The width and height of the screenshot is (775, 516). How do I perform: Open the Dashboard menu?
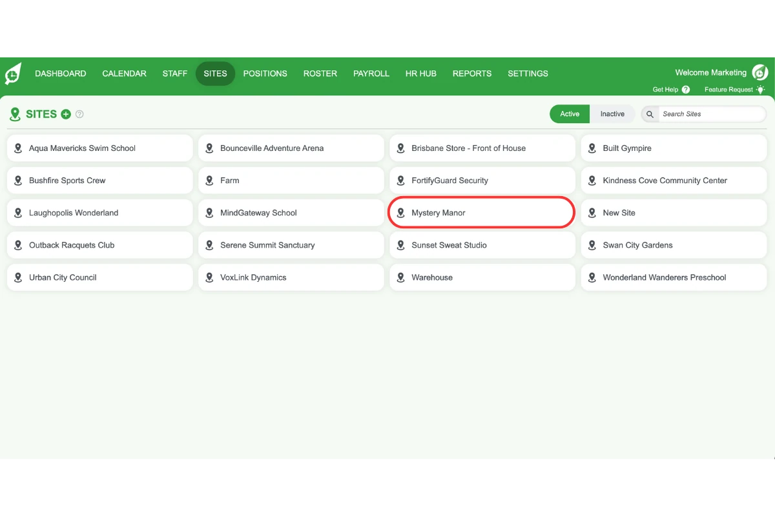pos(61,74)
